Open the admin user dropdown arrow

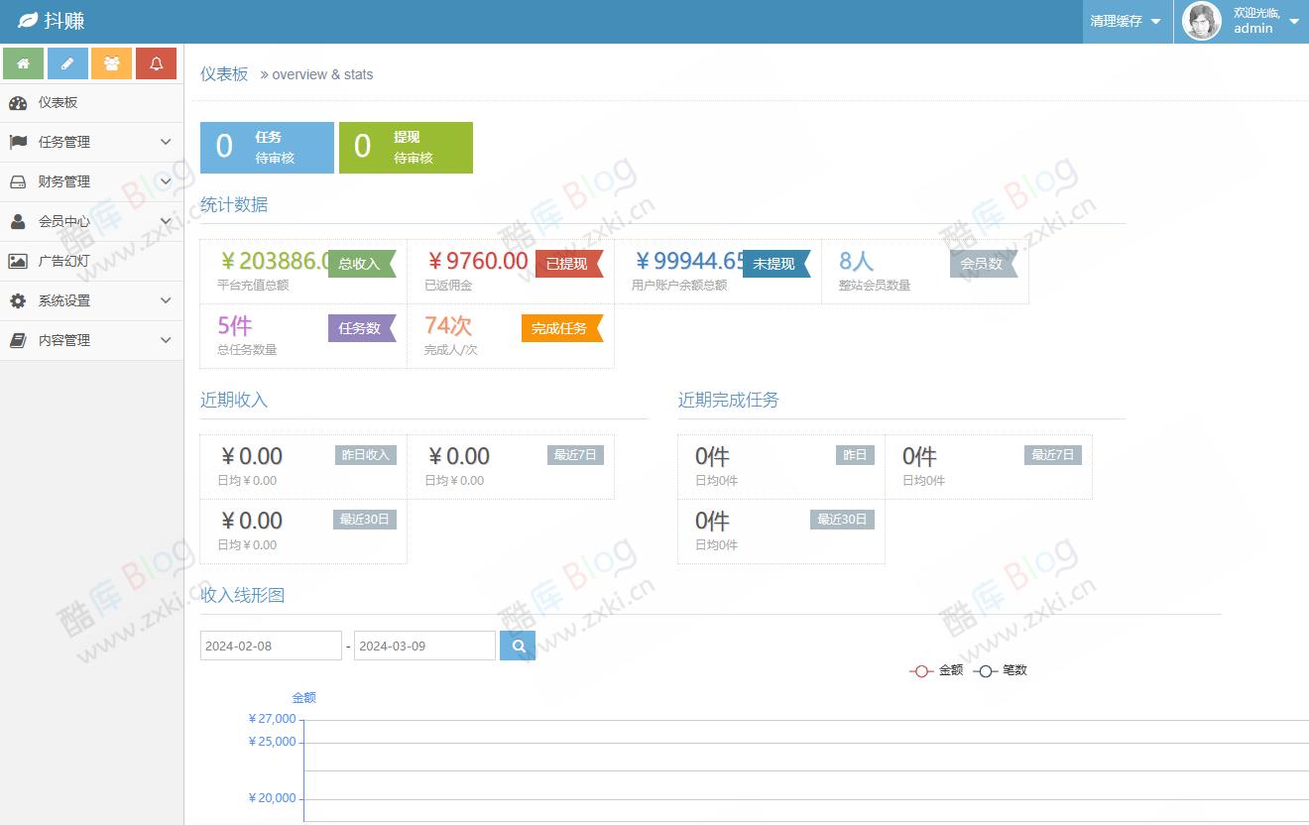pyautogui.click(x=1294, y=21)
